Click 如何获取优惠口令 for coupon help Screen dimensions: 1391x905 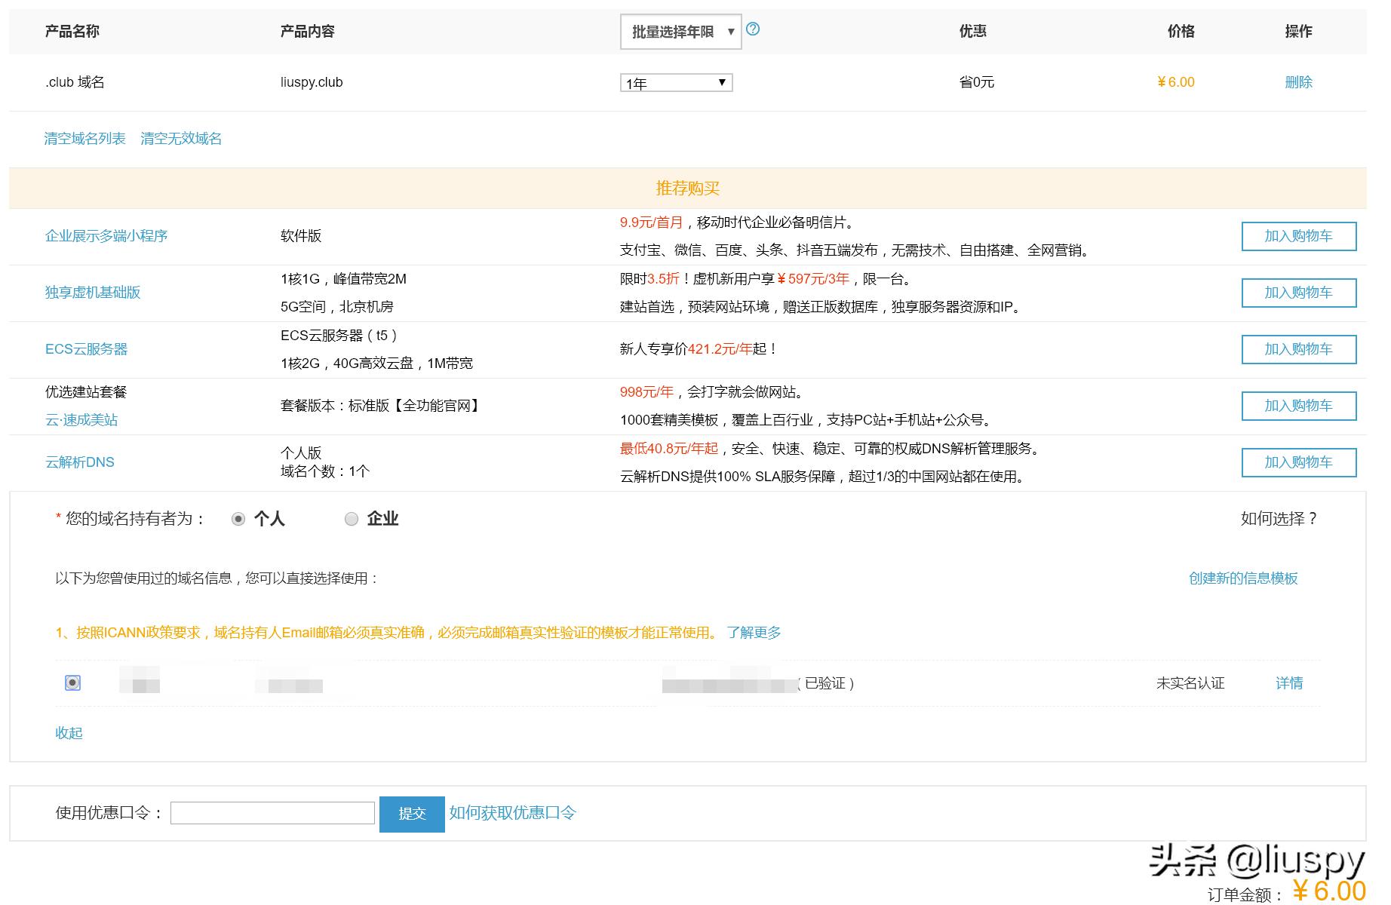512,813
